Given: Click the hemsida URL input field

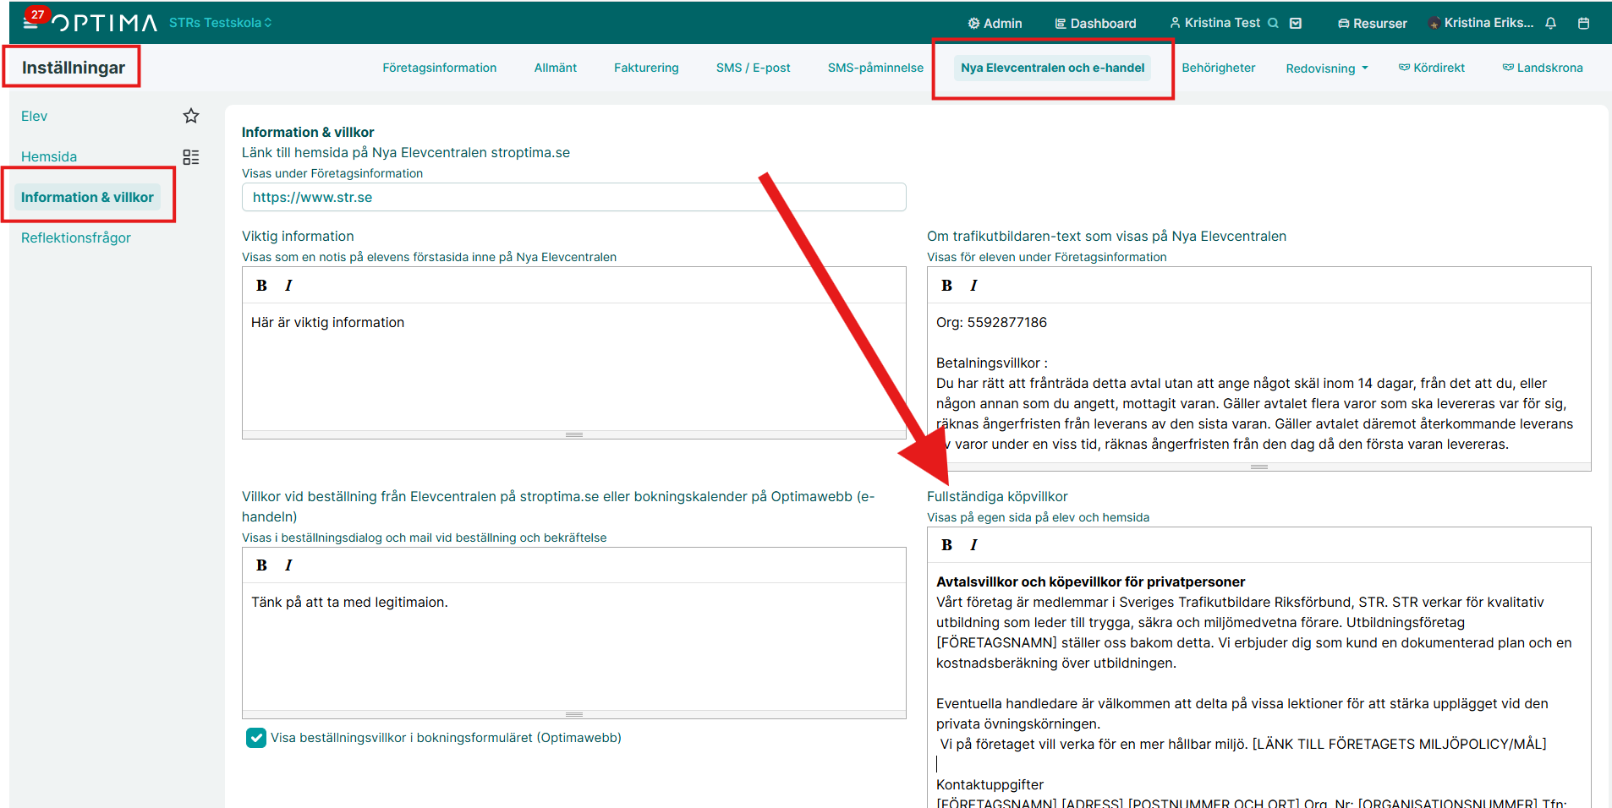Looking at the screenshot, I should pos(573,197).
